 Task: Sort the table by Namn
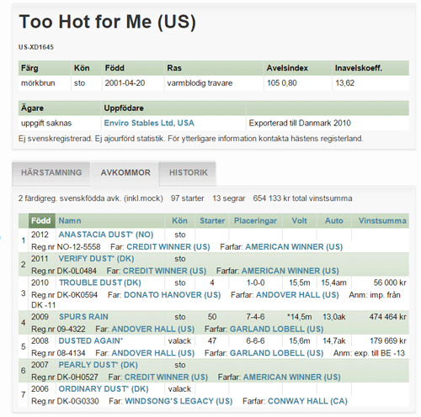tap(70, 221)
